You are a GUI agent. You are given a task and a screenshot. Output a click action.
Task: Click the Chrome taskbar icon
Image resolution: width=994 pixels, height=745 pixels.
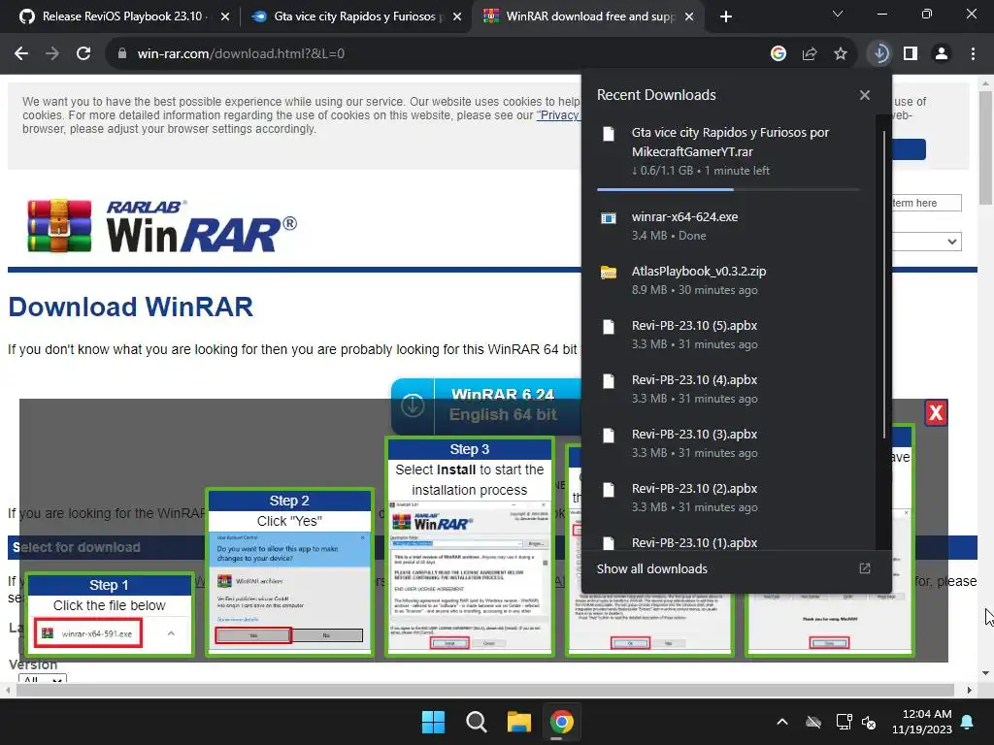(561, 722)
